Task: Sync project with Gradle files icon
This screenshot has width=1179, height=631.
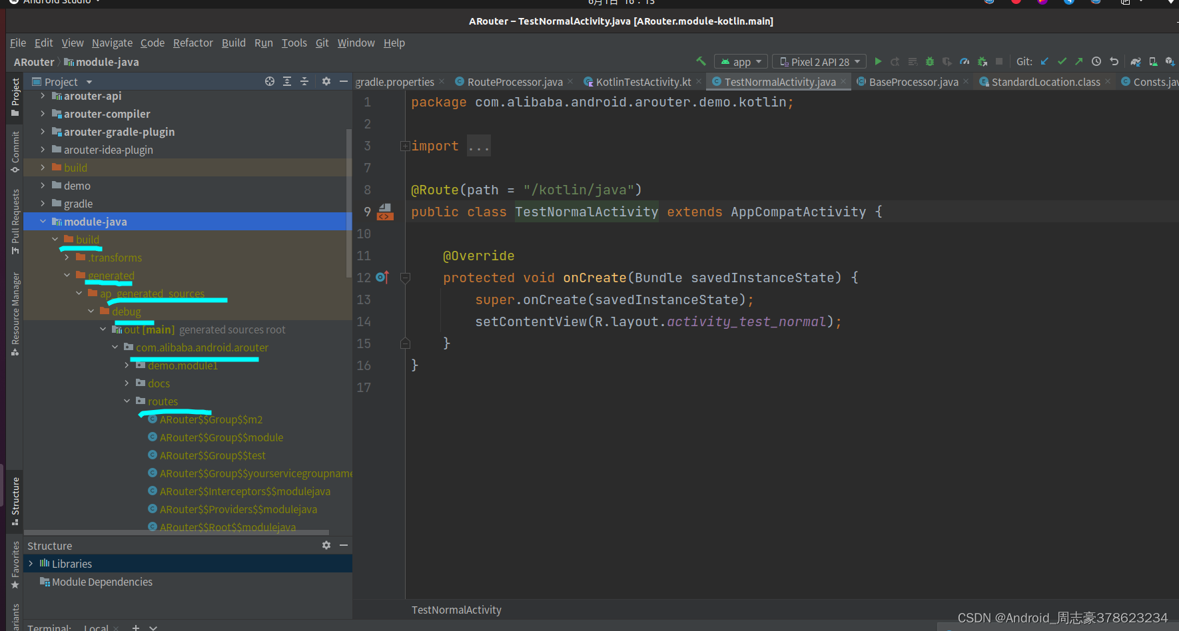Action: tap(1136, 61)
